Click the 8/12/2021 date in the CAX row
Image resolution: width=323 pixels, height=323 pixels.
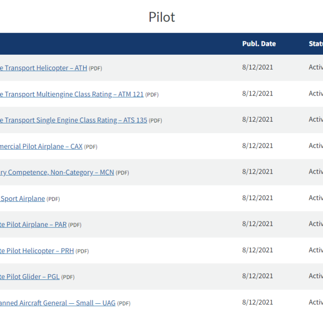click(258, 146)
